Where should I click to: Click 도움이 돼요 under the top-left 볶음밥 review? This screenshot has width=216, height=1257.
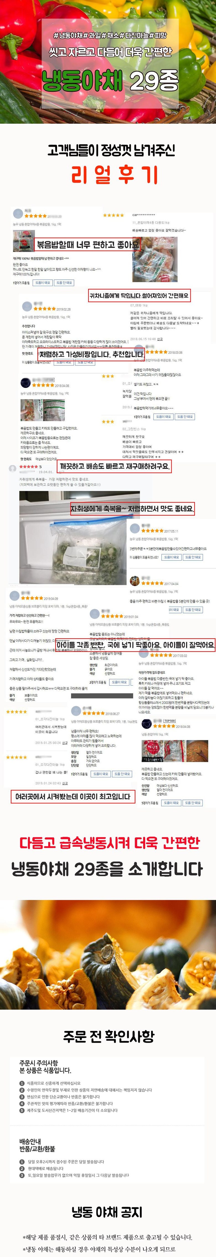pos(43,283)
